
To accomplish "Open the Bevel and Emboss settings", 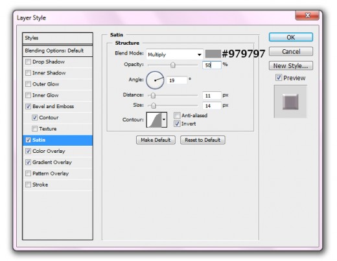I will click(x=53, y=106).
